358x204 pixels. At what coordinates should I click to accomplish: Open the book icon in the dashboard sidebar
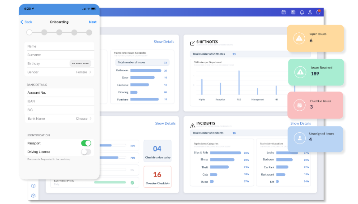click(33, 186)
